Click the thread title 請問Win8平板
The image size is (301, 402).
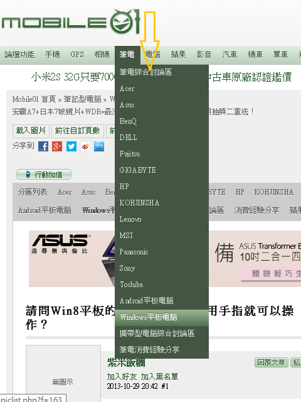(x=159, y=317)
